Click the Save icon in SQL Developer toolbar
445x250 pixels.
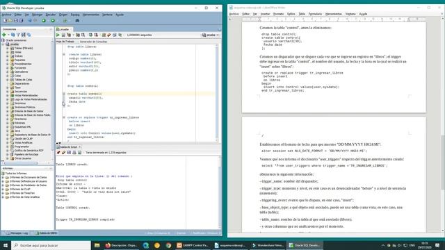(x=15, y=20)
